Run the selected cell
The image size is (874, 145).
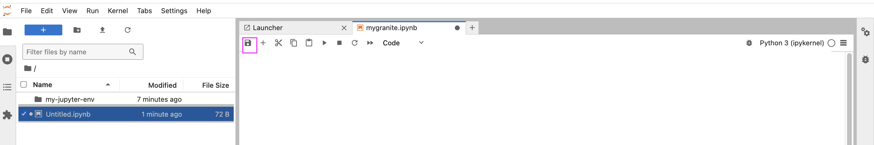[x=324, y=43]
